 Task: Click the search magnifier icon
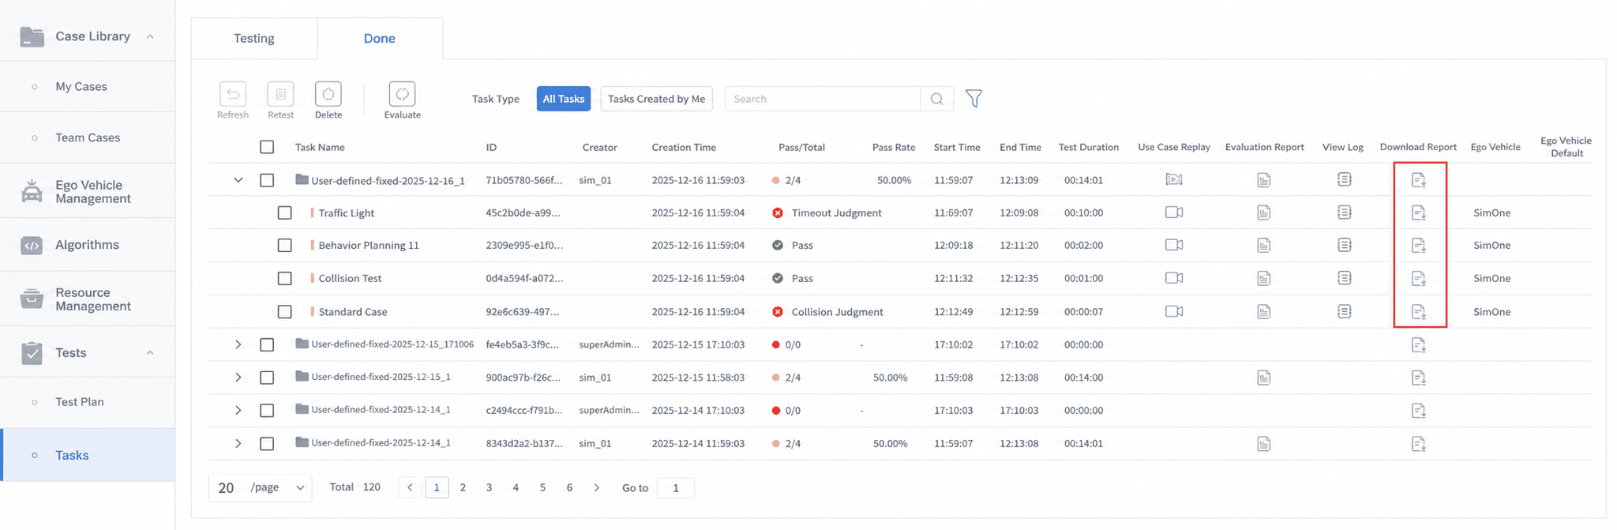click(937, 99)
